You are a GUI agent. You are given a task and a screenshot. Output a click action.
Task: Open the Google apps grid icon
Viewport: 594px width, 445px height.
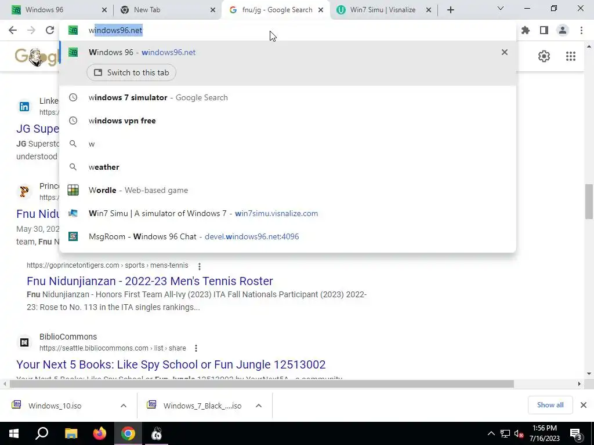[571, 56]
